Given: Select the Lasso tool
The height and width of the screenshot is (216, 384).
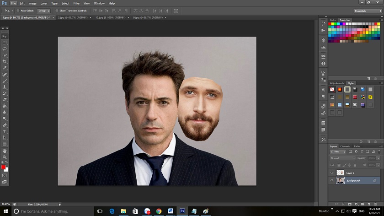Looking at the screenshot, I should (5, 49).
